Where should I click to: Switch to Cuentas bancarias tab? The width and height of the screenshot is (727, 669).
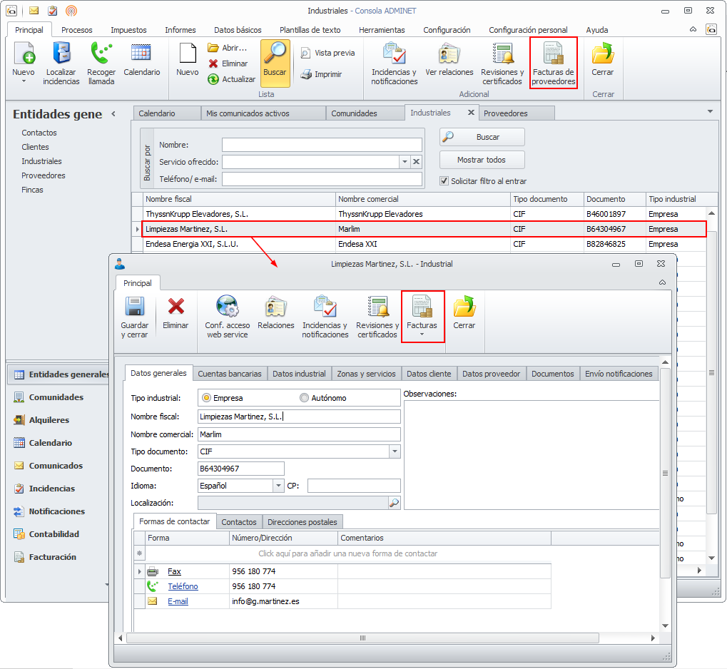point(230,374)
